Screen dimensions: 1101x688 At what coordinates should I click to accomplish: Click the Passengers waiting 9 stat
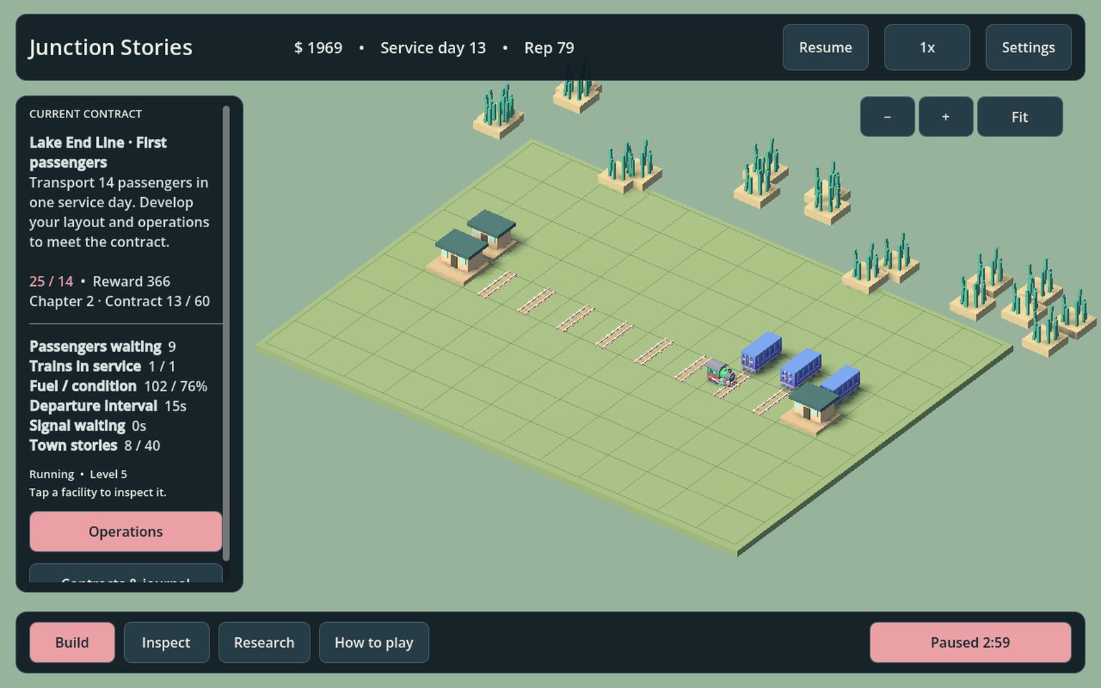click(103, 347)
